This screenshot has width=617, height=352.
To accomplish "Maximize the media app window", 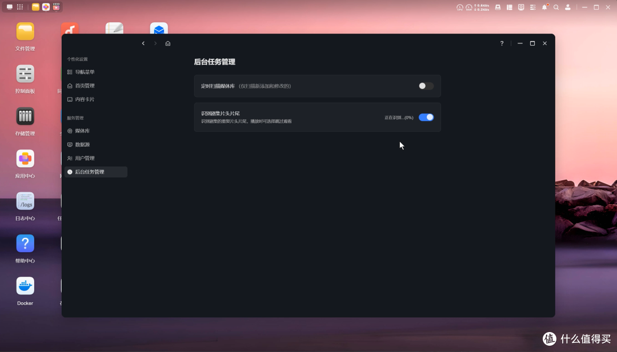I will pos(532,43).
